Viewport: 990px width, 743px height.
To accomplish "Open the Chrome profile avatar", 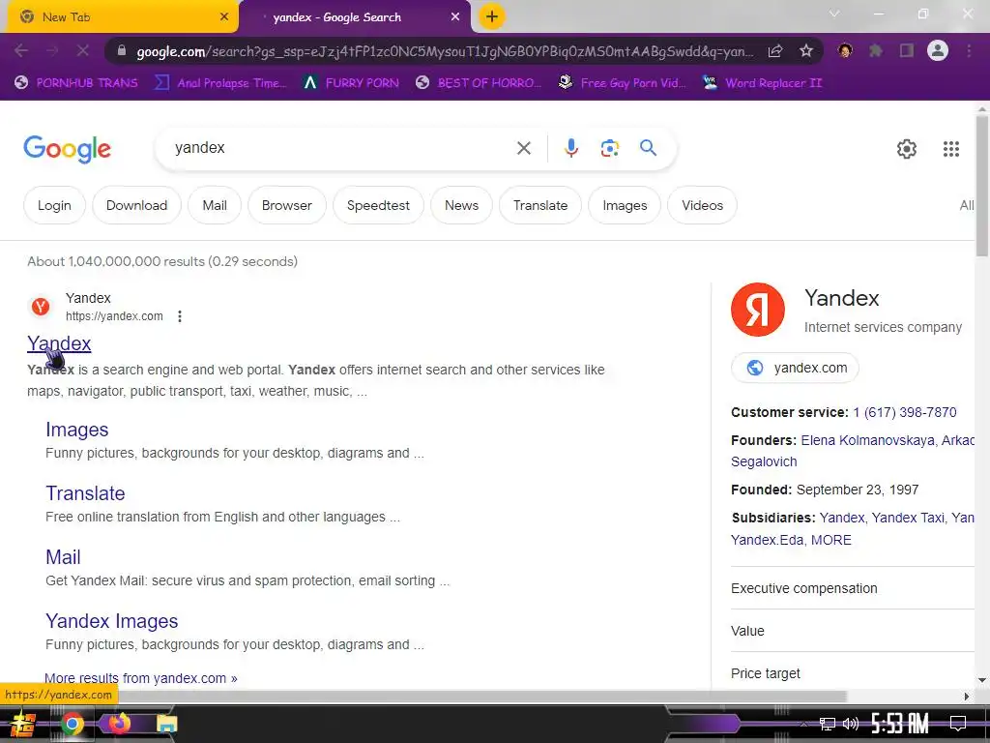I will click(x=937, y=50).
